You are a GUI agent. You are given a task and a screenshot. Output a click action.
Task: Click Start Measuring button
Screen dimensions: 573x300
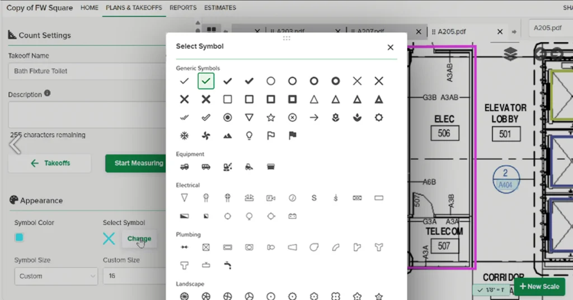click(x=136, y=163)
